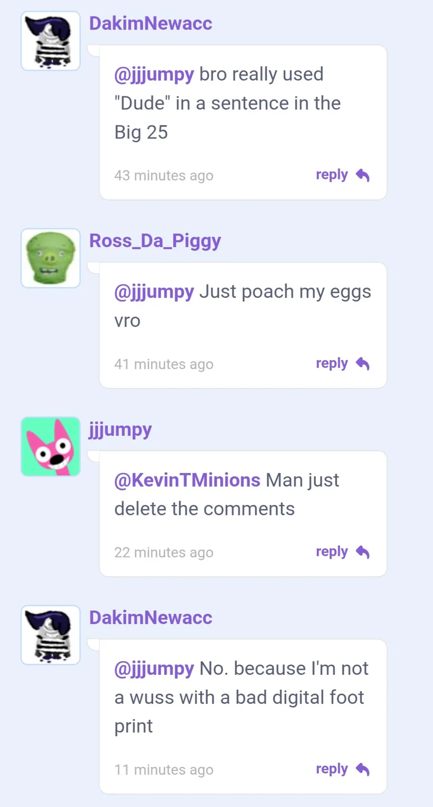Open DakimNewacc avatar on the top comment
The width and height of the screenshot is (433, 807).
[51, 41]
